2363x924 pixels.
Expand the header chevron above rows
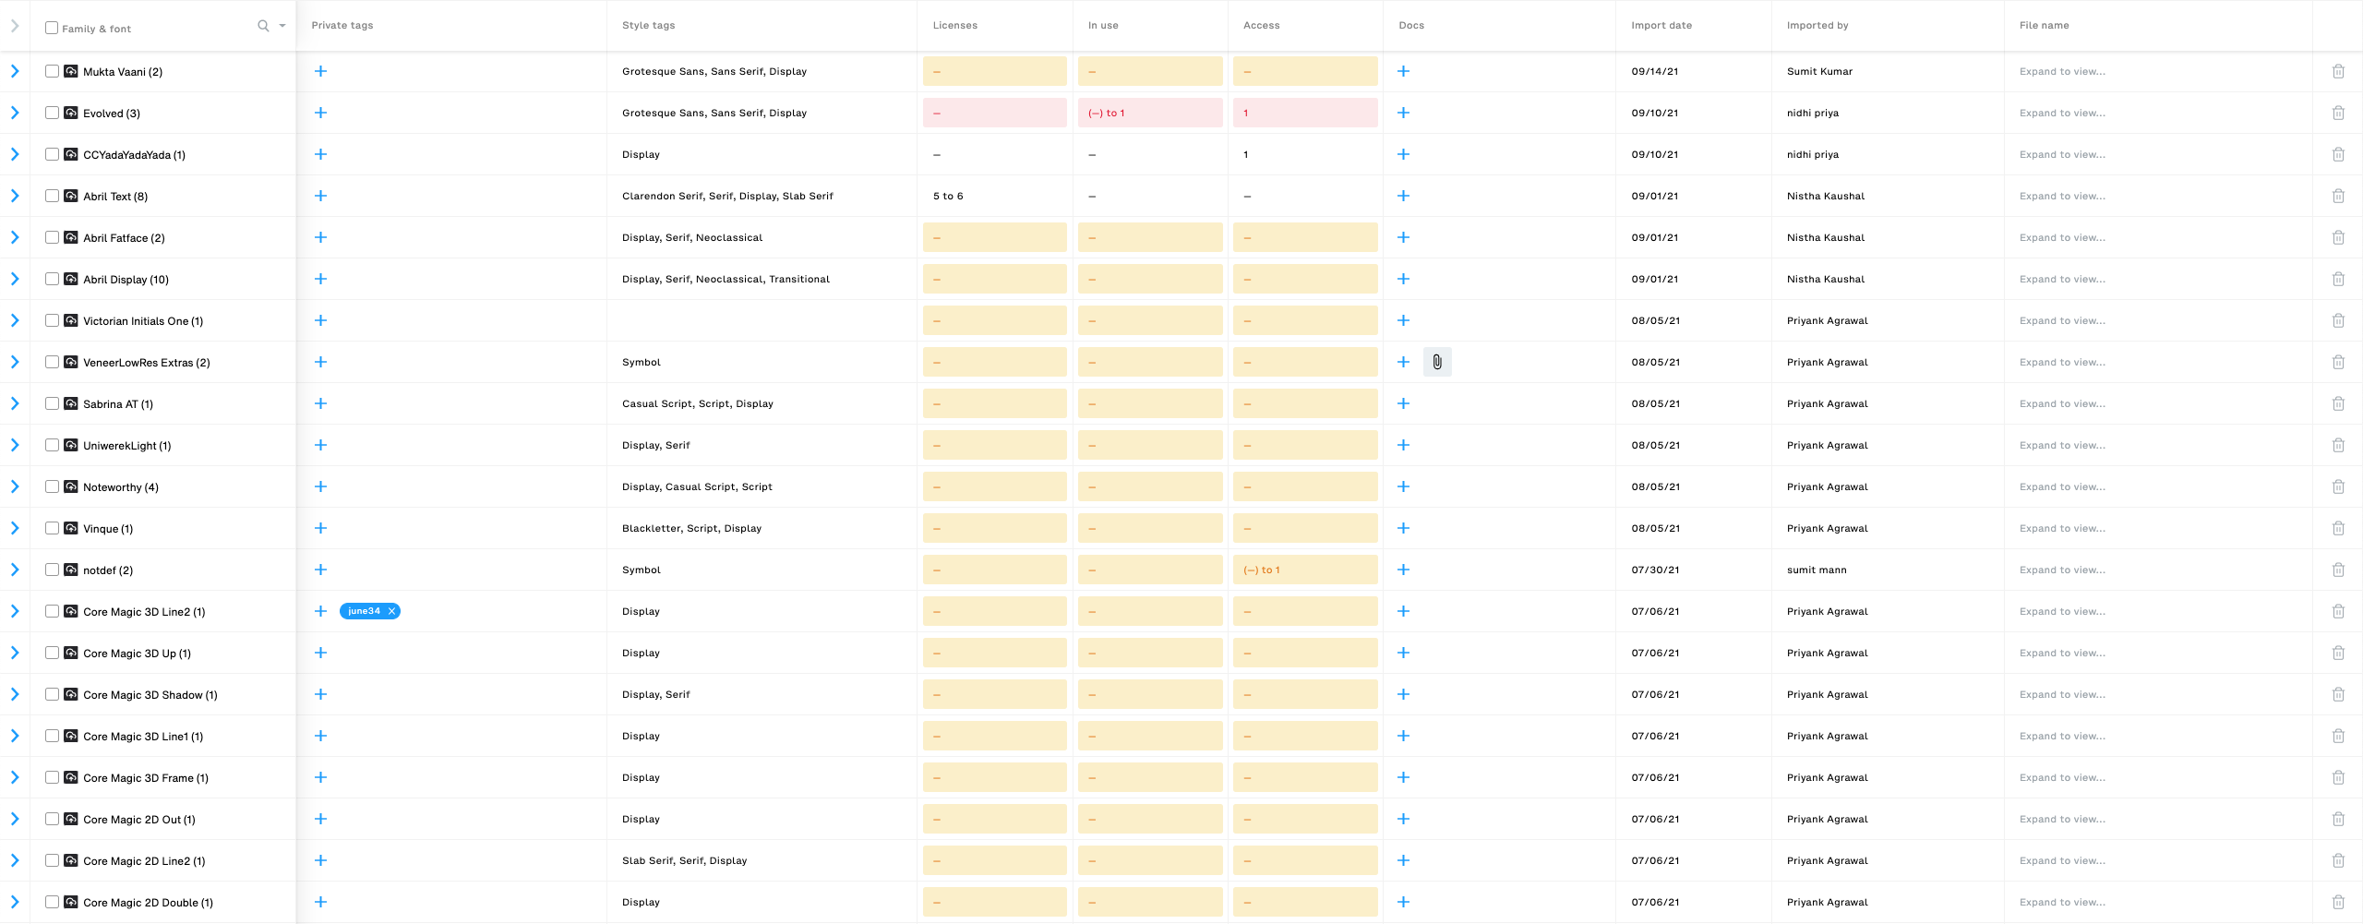(15, 26)
